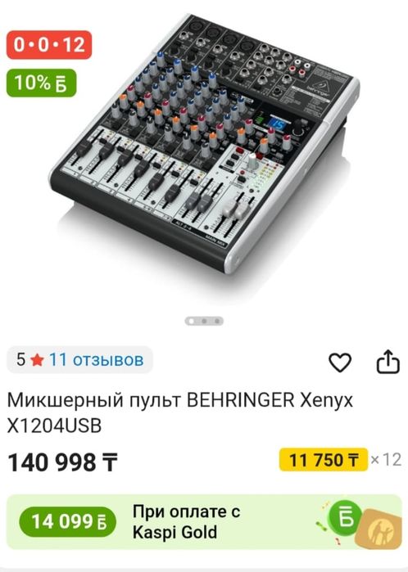This screenshot has height=572, width=408.
Task: Tap the 140 998 ₸ price
Action: coord(63,462)
